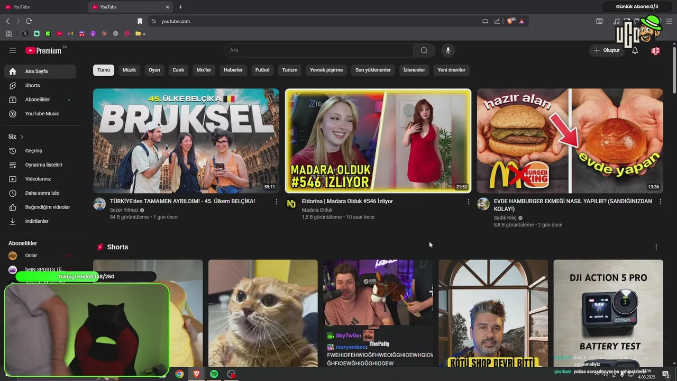The width and height of the screenshot is (677, 381).
Task: Go back in browser
Action: [8, 21]
